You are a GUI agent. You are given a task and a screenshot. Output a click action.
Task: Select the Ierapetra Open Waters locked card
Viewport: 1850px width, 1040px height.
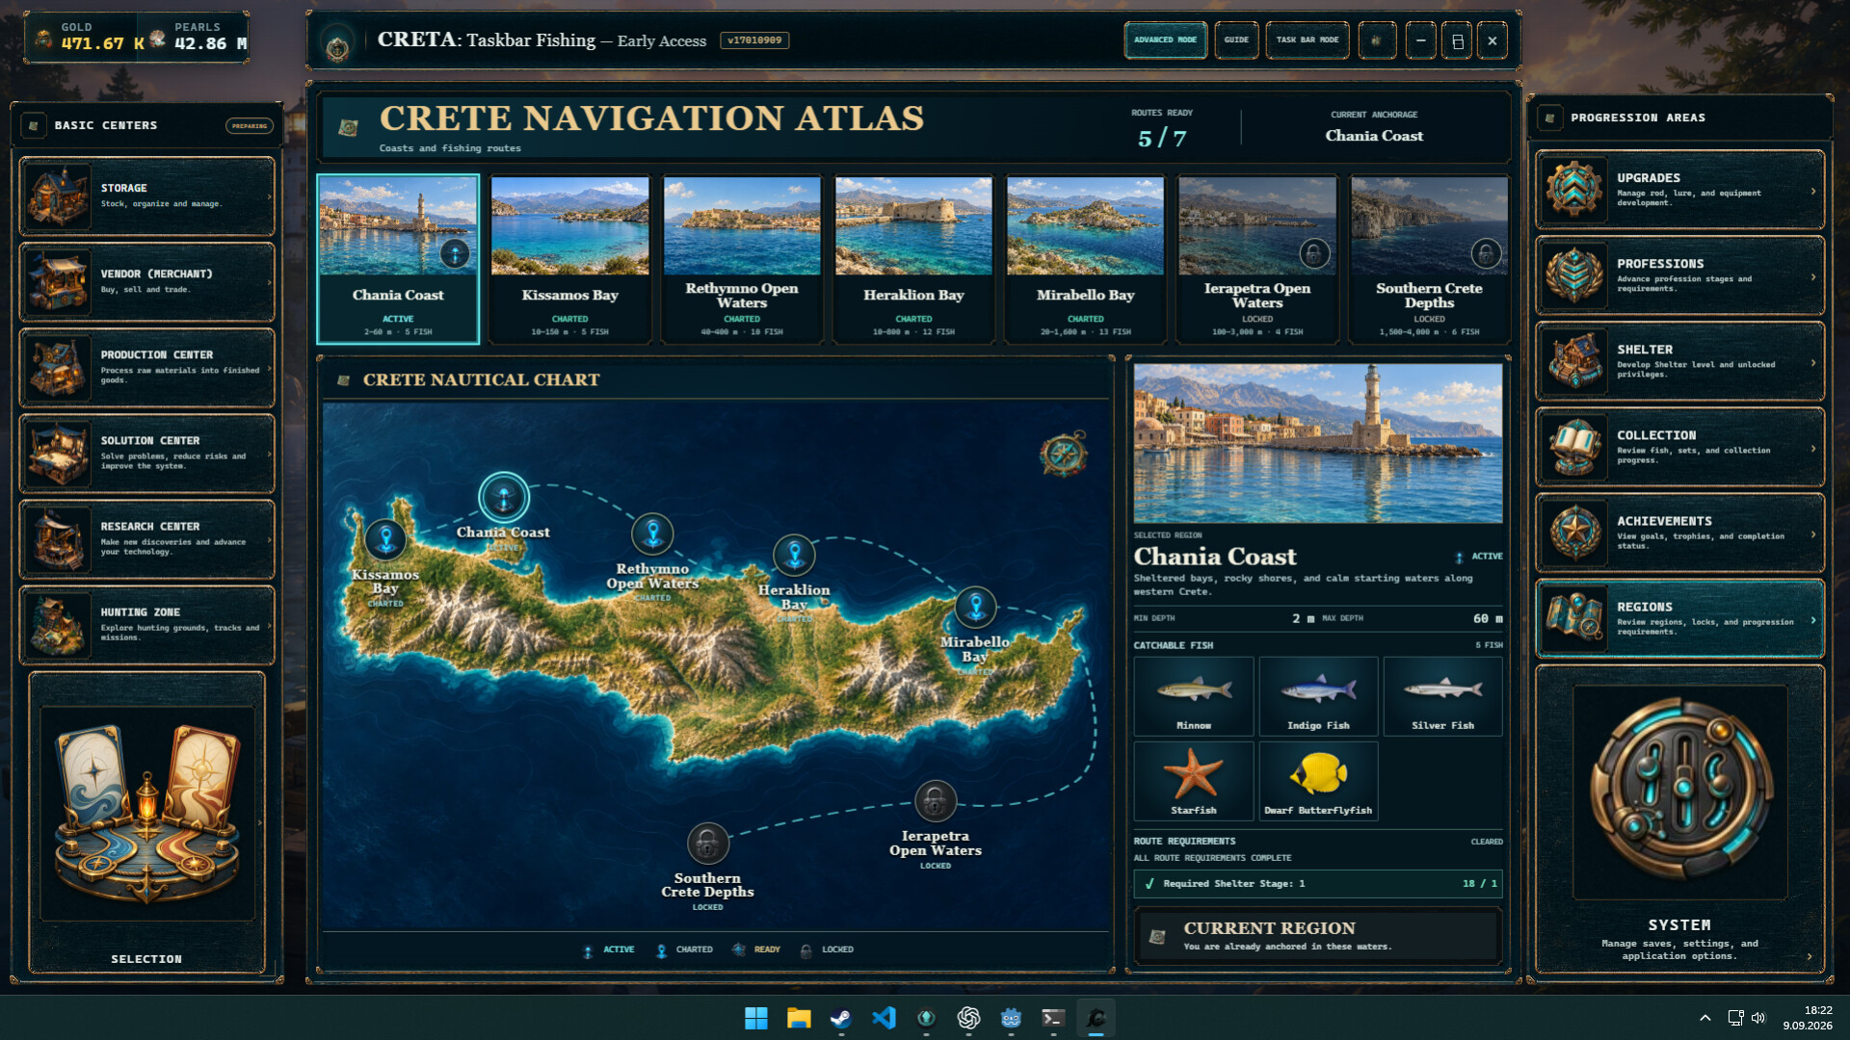coord(1256,259)
